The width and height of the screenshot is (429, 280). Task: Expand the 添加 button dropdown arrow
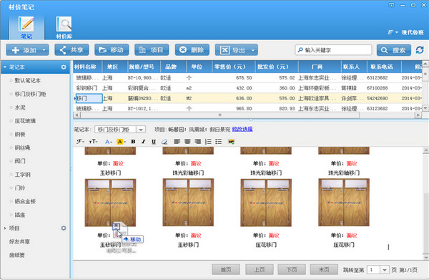pos(44,50)
